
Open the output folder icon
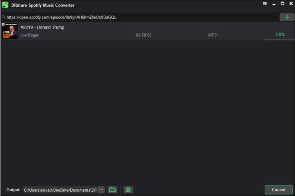[113, 190]
